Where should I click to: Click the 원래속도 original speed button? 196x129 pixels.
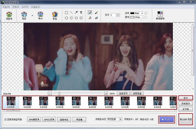tap(64, 120)
